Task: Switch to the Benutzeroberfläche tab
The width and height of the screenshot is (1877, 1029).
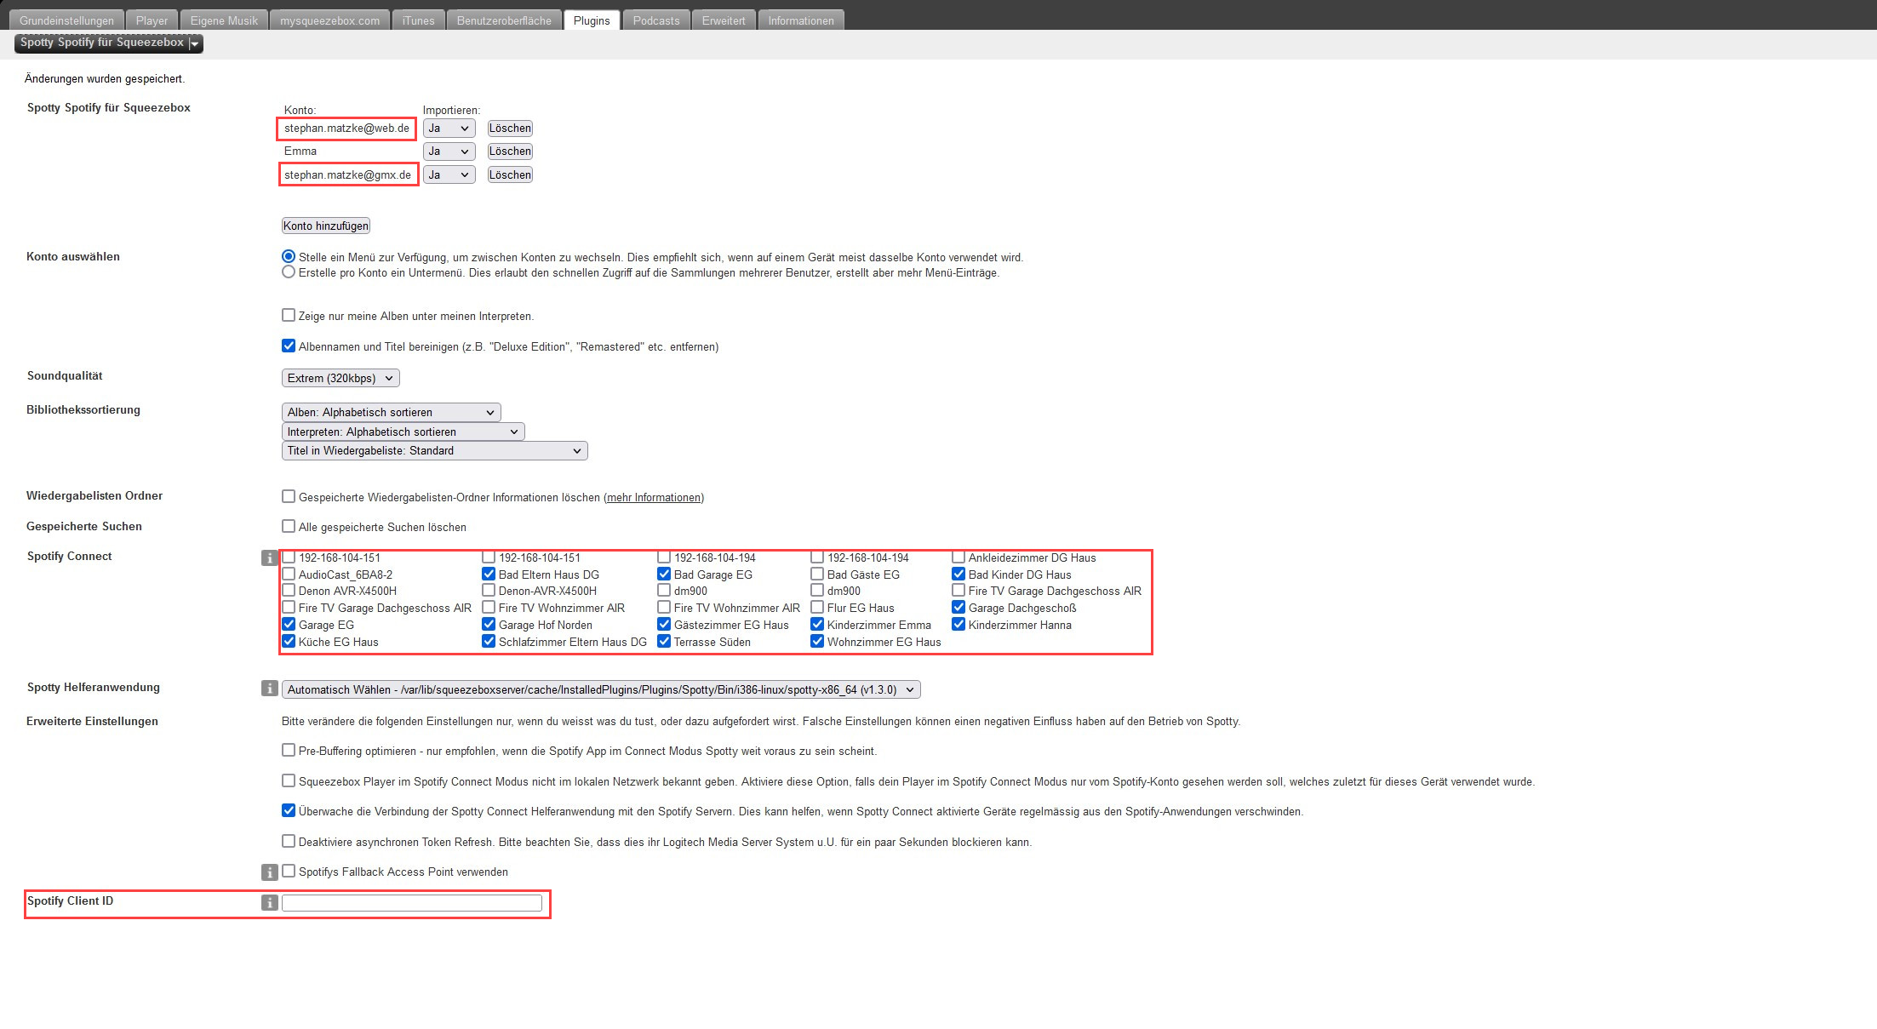Action: click(x=504, y=20)
